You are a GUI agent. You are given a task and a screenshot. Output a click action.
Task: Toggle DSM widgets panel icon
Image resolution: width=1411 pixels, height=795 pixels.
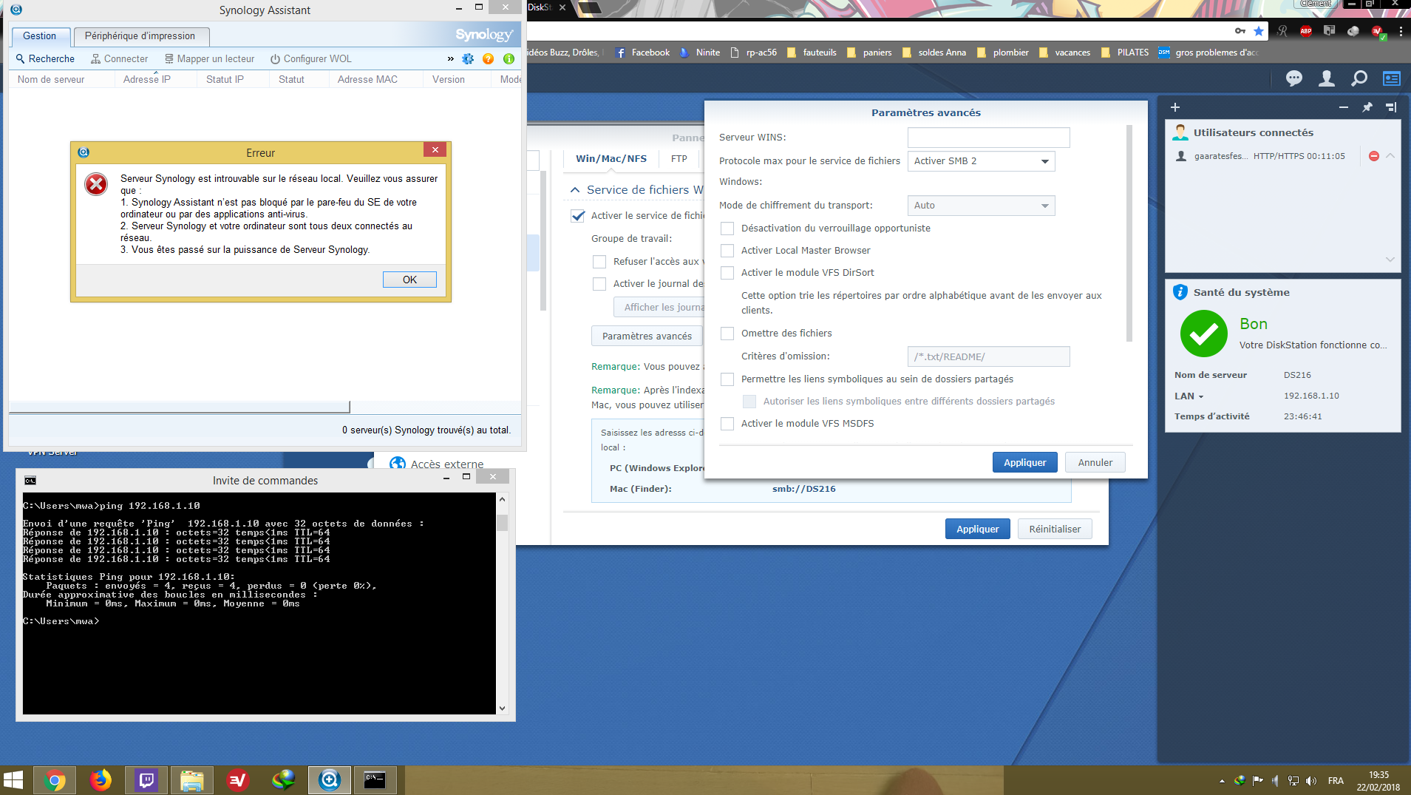[x=1392, y=78]
